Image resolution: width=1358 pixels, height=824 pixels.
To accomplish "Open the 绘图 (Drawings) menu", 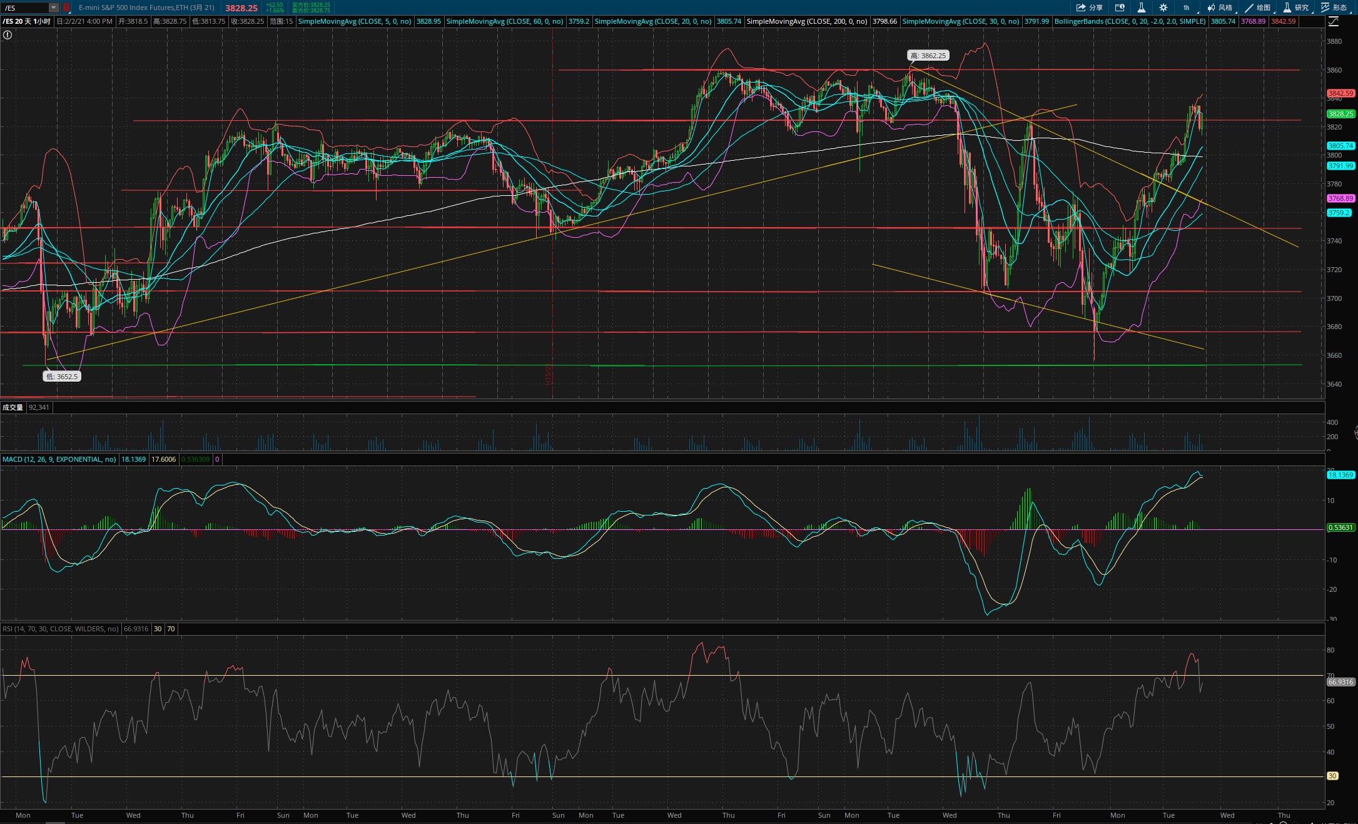I will coord(1258,8).
